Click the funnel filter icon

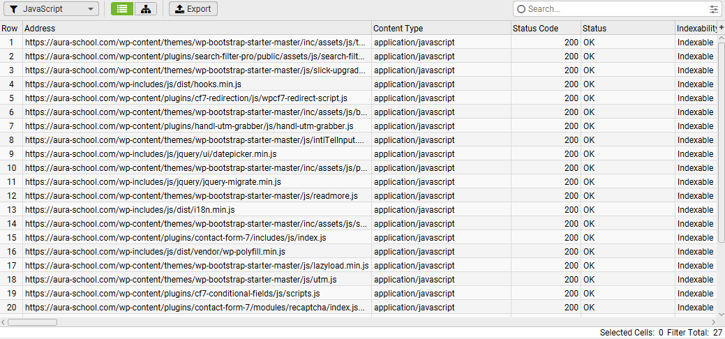pyautogui.click(x=15, y=9)
